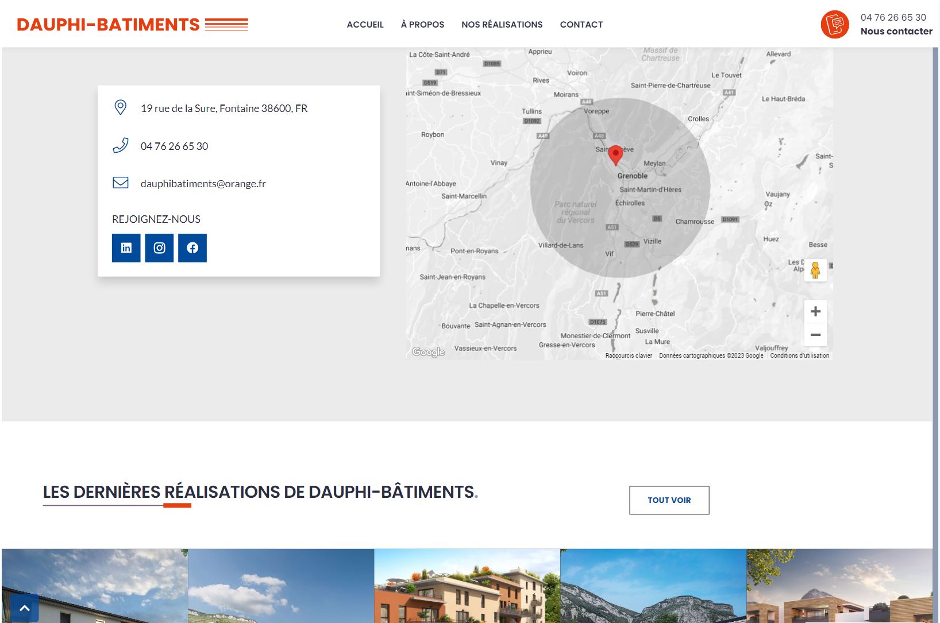
Task: Click the Vizille map label
Action: [x=652, y=241]
